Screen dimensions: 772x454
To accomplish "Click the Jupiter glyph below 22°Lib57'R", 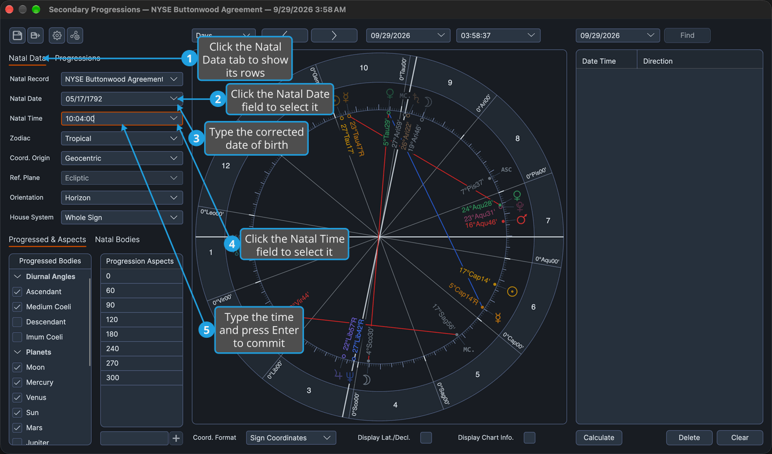I will click(338, 376).
